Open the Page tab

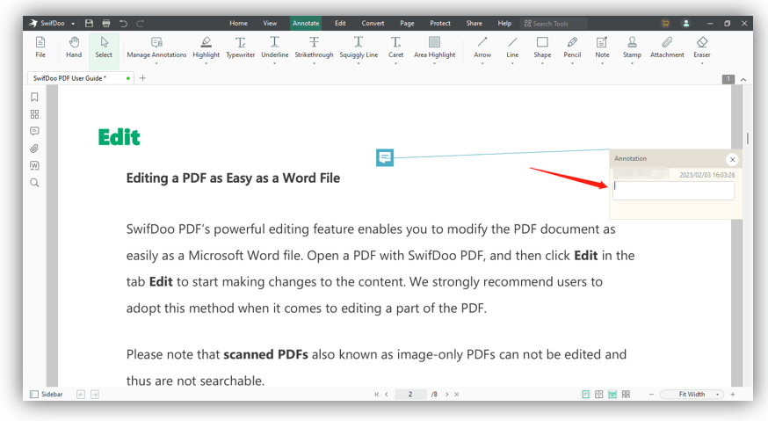407,23
